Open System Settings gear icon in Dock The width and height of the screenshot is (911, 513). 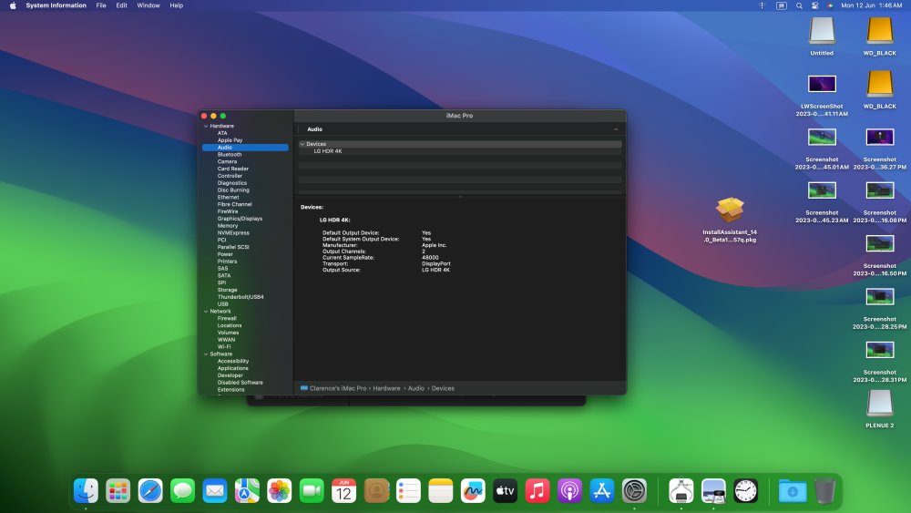634,491
